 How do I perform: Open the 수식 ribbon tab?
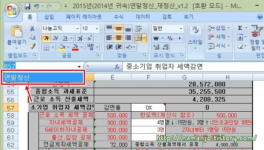click(119, 17)
